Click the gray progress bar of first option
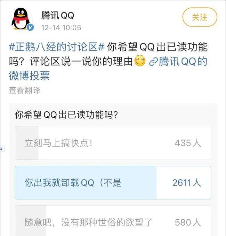The height and width of the screenshot is (236, 226). [27, 143]
